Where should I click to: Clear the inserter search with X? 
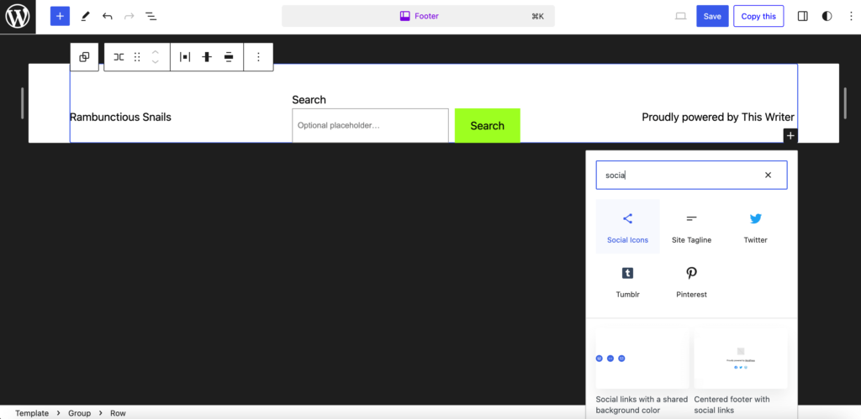(769, 175)
